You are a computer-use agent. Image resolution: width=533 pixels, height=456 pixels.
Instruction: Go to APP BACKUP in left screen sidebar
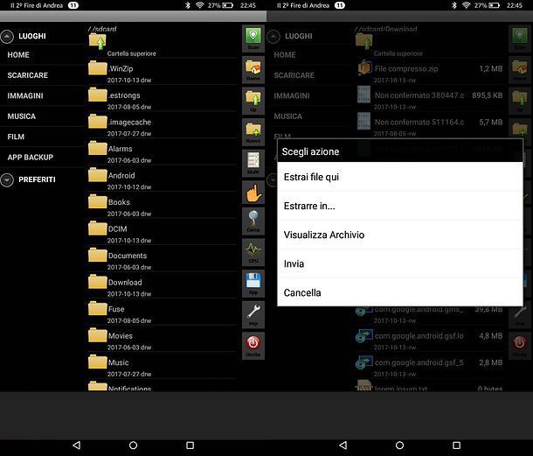click(43, 157)
